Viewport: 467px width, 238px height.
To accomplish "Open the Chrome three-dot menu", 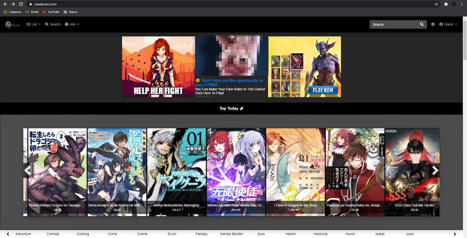I will 462,4.
